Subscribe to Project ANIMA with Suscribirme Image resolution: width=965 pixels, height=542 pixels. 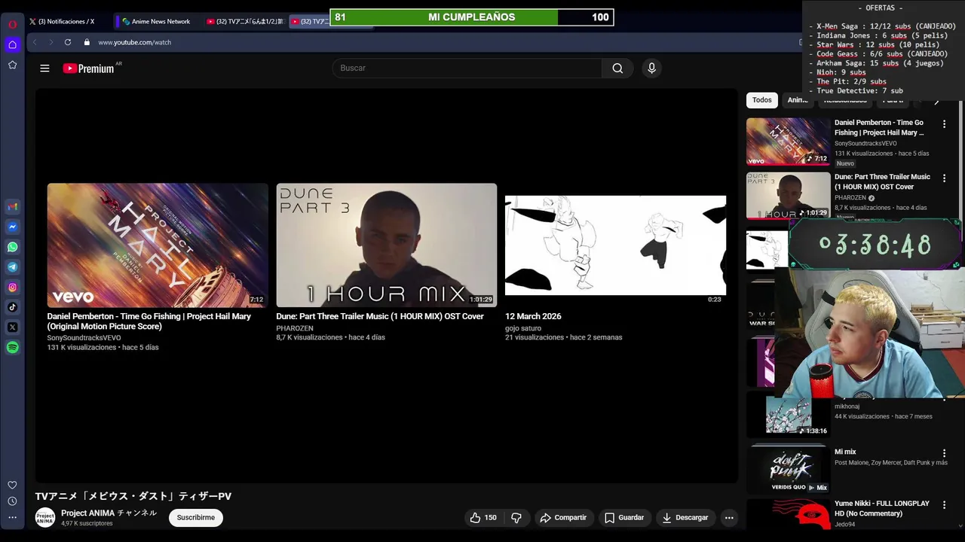[x=196, y=517]
